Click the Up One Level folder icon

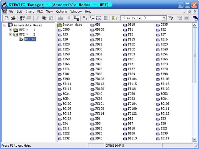pos(114,18)
